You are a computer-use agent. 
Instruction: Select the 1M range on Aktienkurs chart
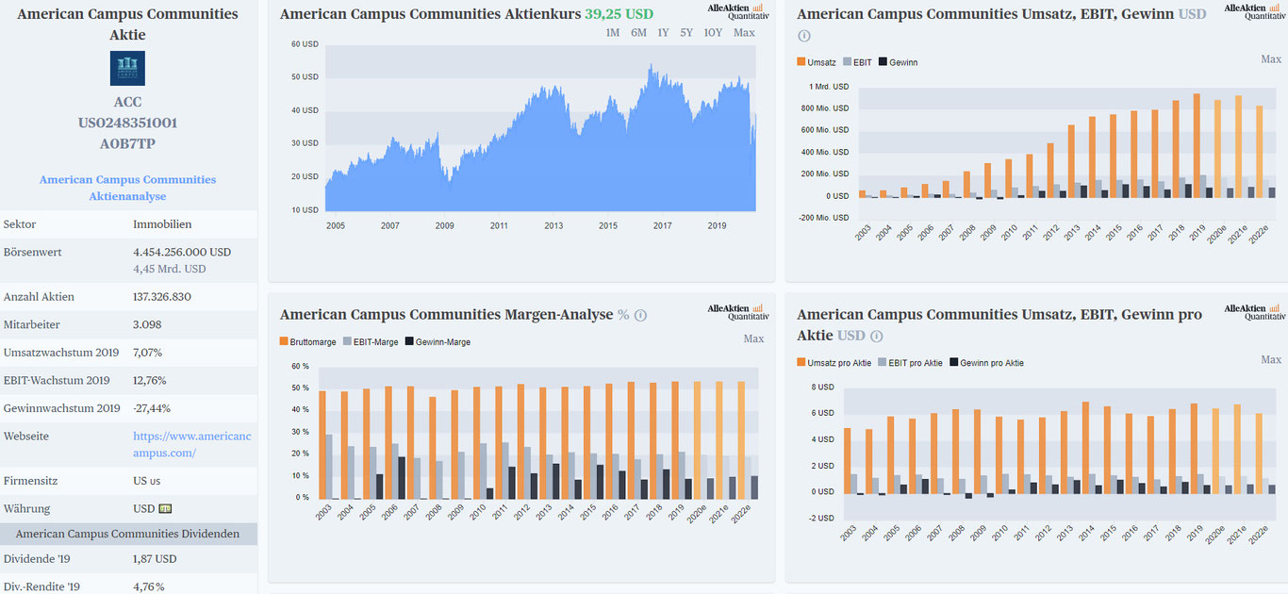pos(612,33)
